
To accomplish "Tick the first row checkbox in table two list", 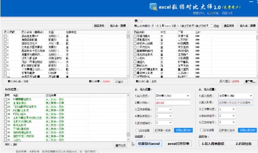I will tap(135, 36).
